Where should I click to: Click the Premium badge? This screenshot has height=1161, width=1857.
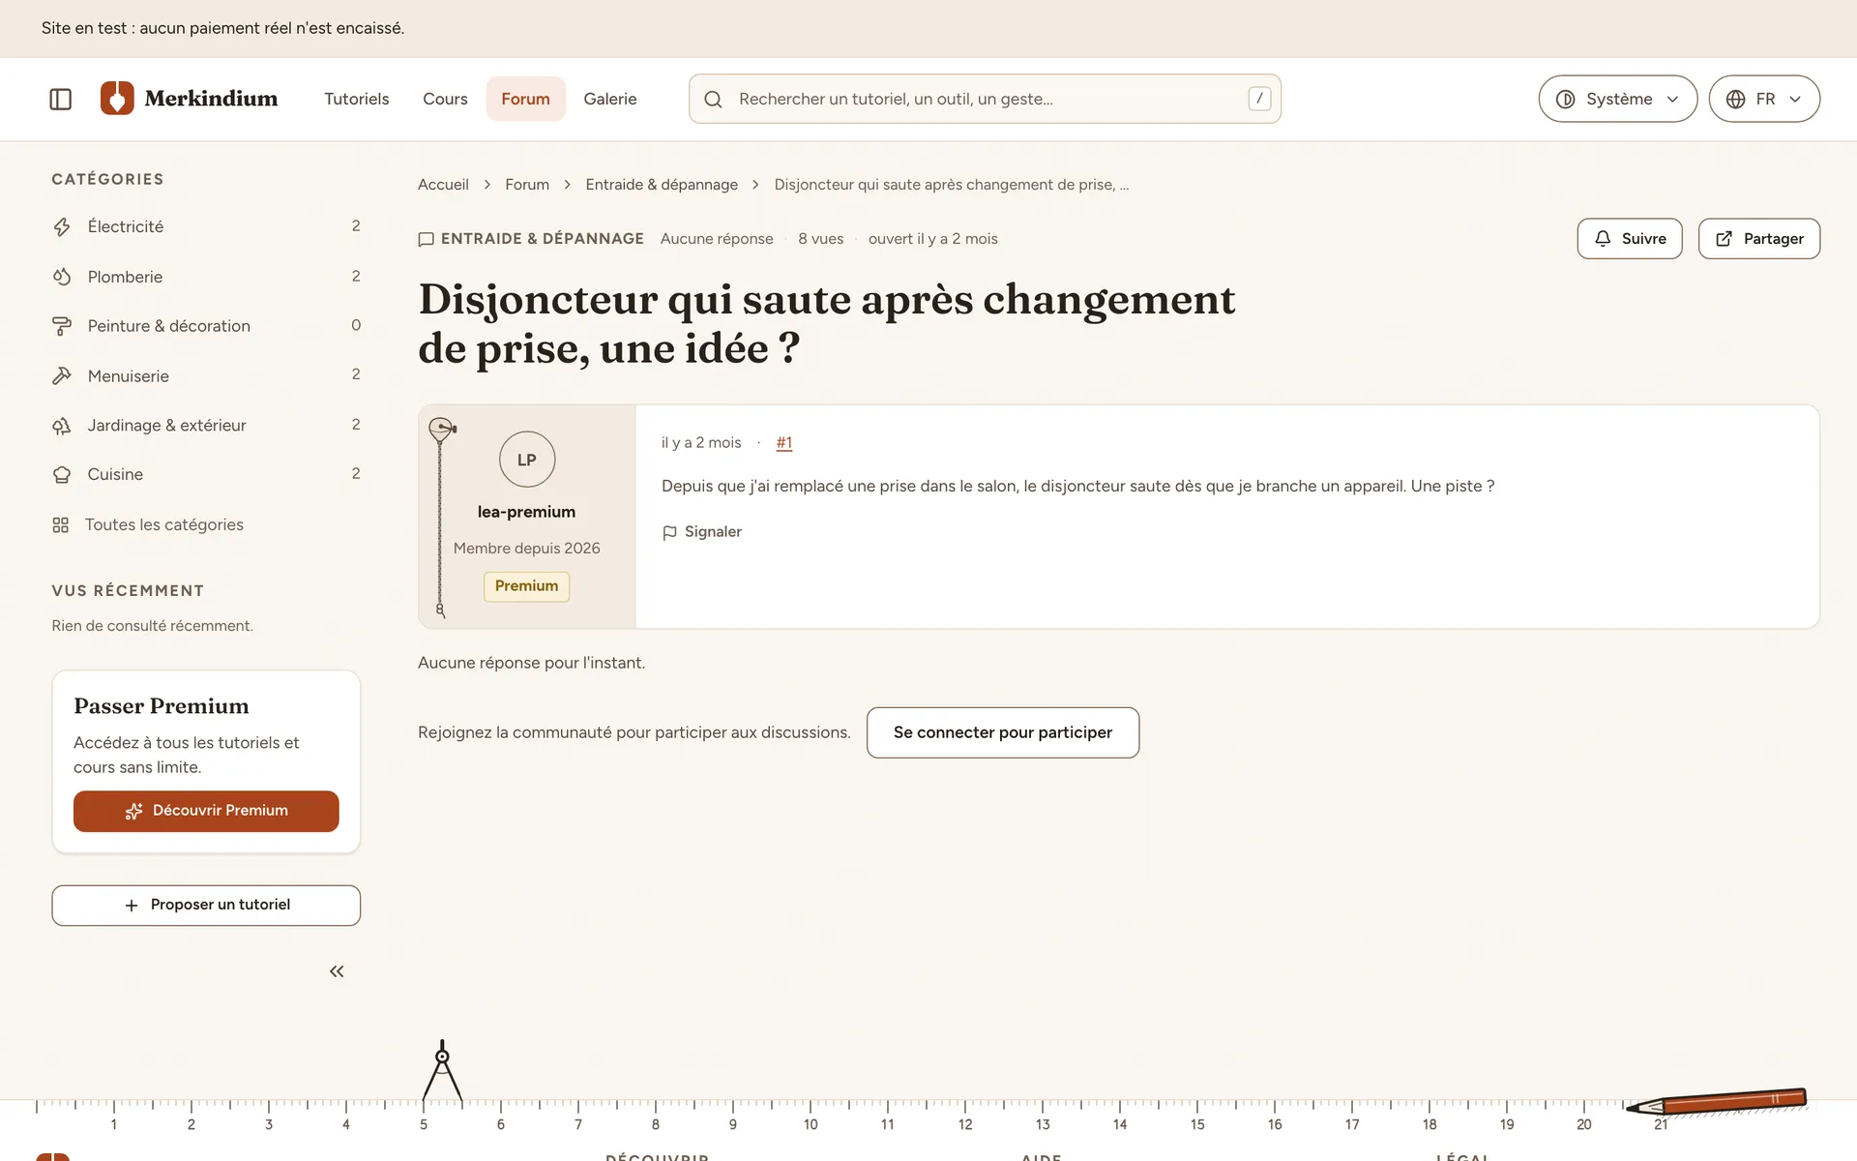527,586
